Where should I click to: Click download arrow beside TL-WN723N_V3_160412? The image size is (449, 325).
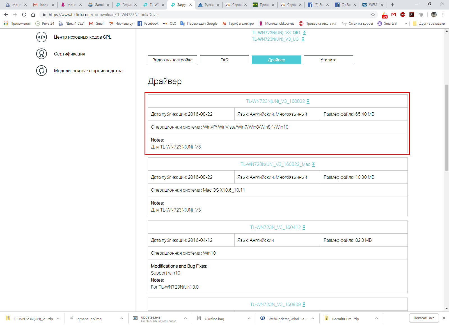tap(304, 227)
